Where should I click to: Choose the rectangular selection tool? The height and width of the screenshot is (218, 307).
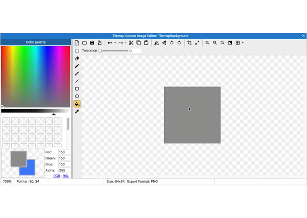(77, 51)
